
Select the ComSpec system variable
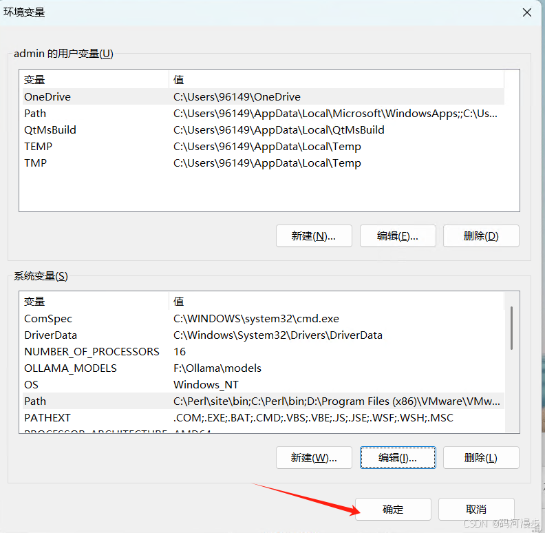click(x=264, y=318)
